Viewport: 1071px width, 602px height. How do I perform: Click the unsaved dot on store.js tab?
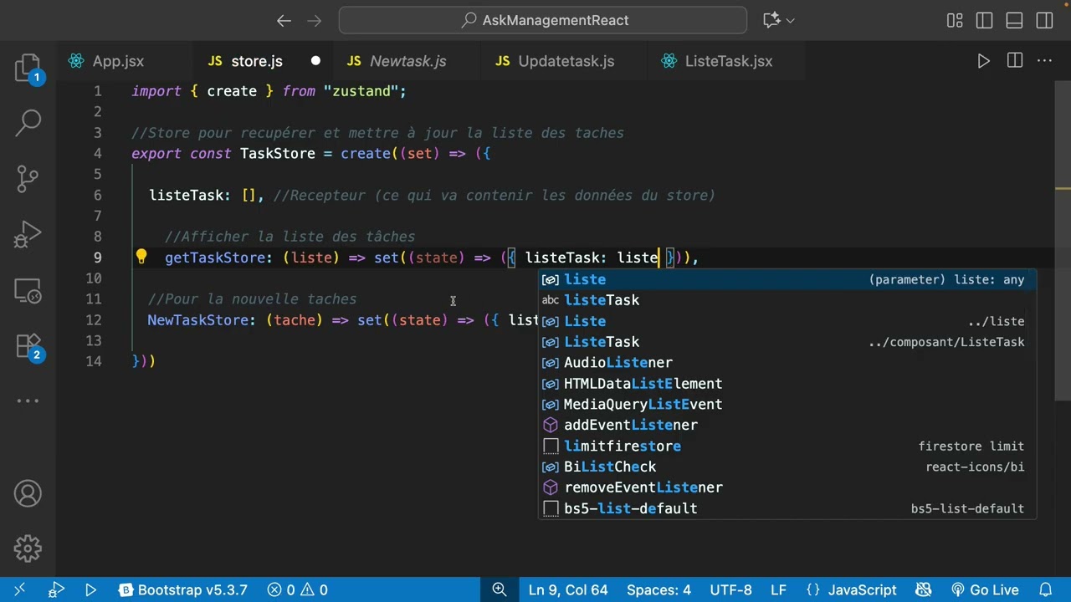click(x=315, y=61)
